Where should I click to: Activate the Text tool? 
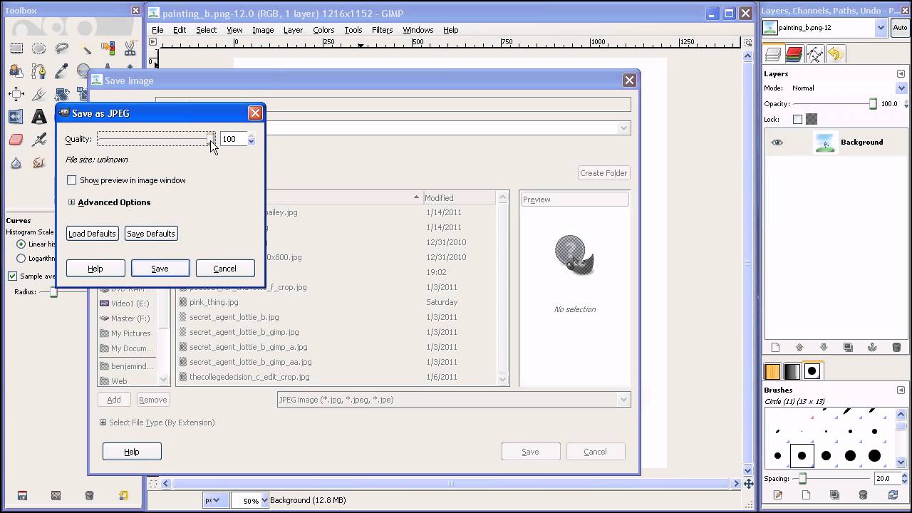click(x=38, y=116)
